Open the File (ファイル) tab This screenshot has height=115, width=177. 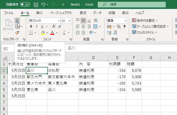click(8, 13)
